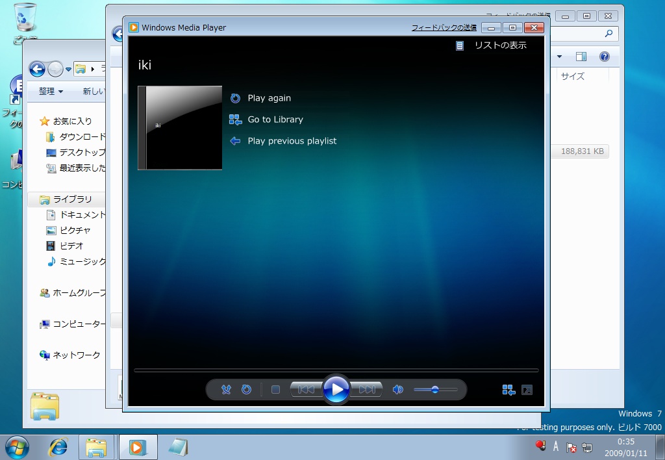Click the Play again icon

coord(235,99)
